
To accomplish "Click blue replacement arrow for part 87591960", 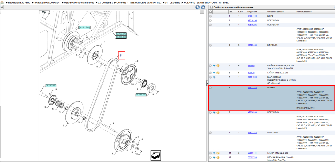I will (214, 77).
